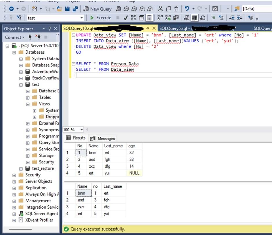Click the Save All icon
The image size is (272, 235).
click(x=75, y=9)
